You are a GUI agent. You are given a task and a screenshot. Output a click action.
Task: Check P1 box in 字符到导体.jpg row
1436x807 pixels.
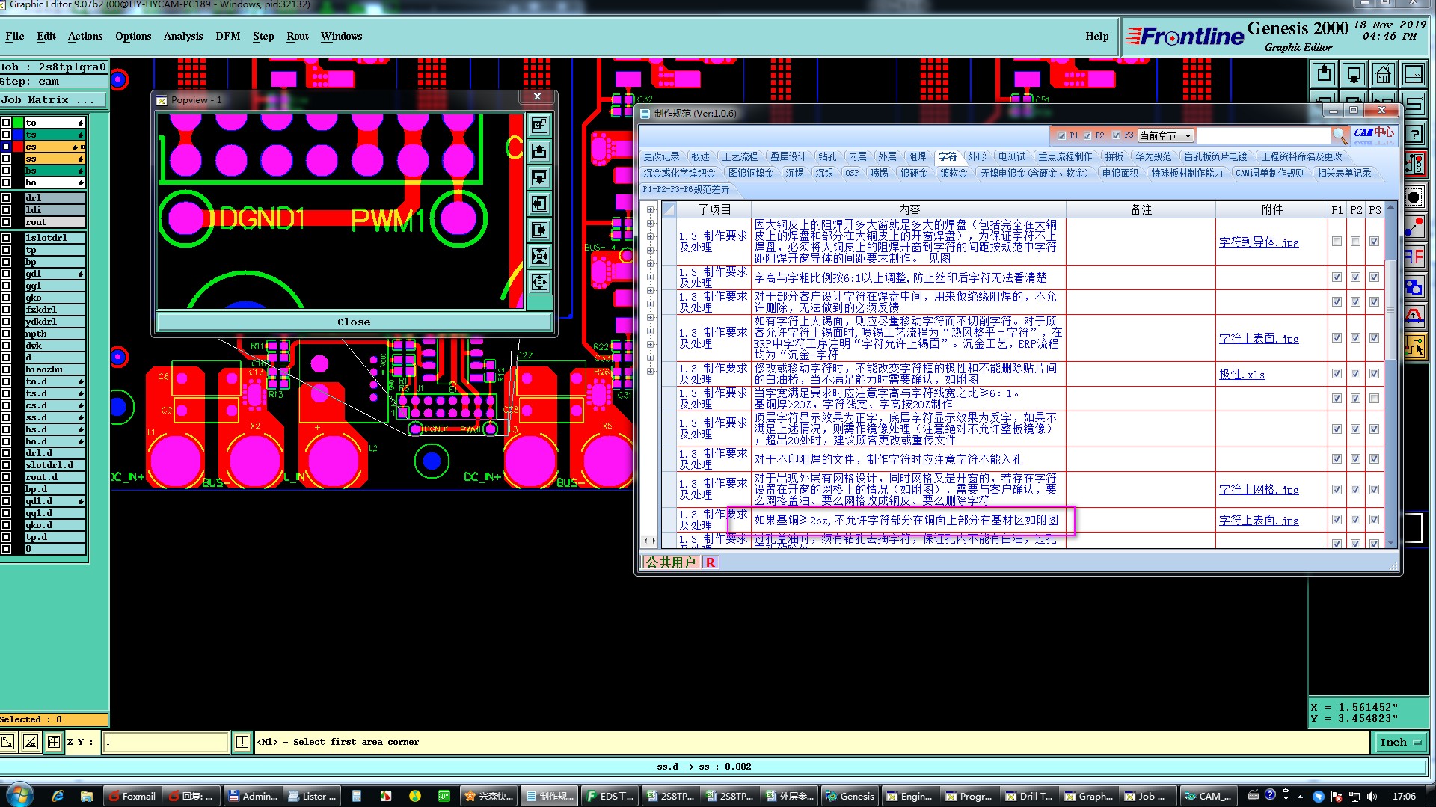(x=1337, y=242)
